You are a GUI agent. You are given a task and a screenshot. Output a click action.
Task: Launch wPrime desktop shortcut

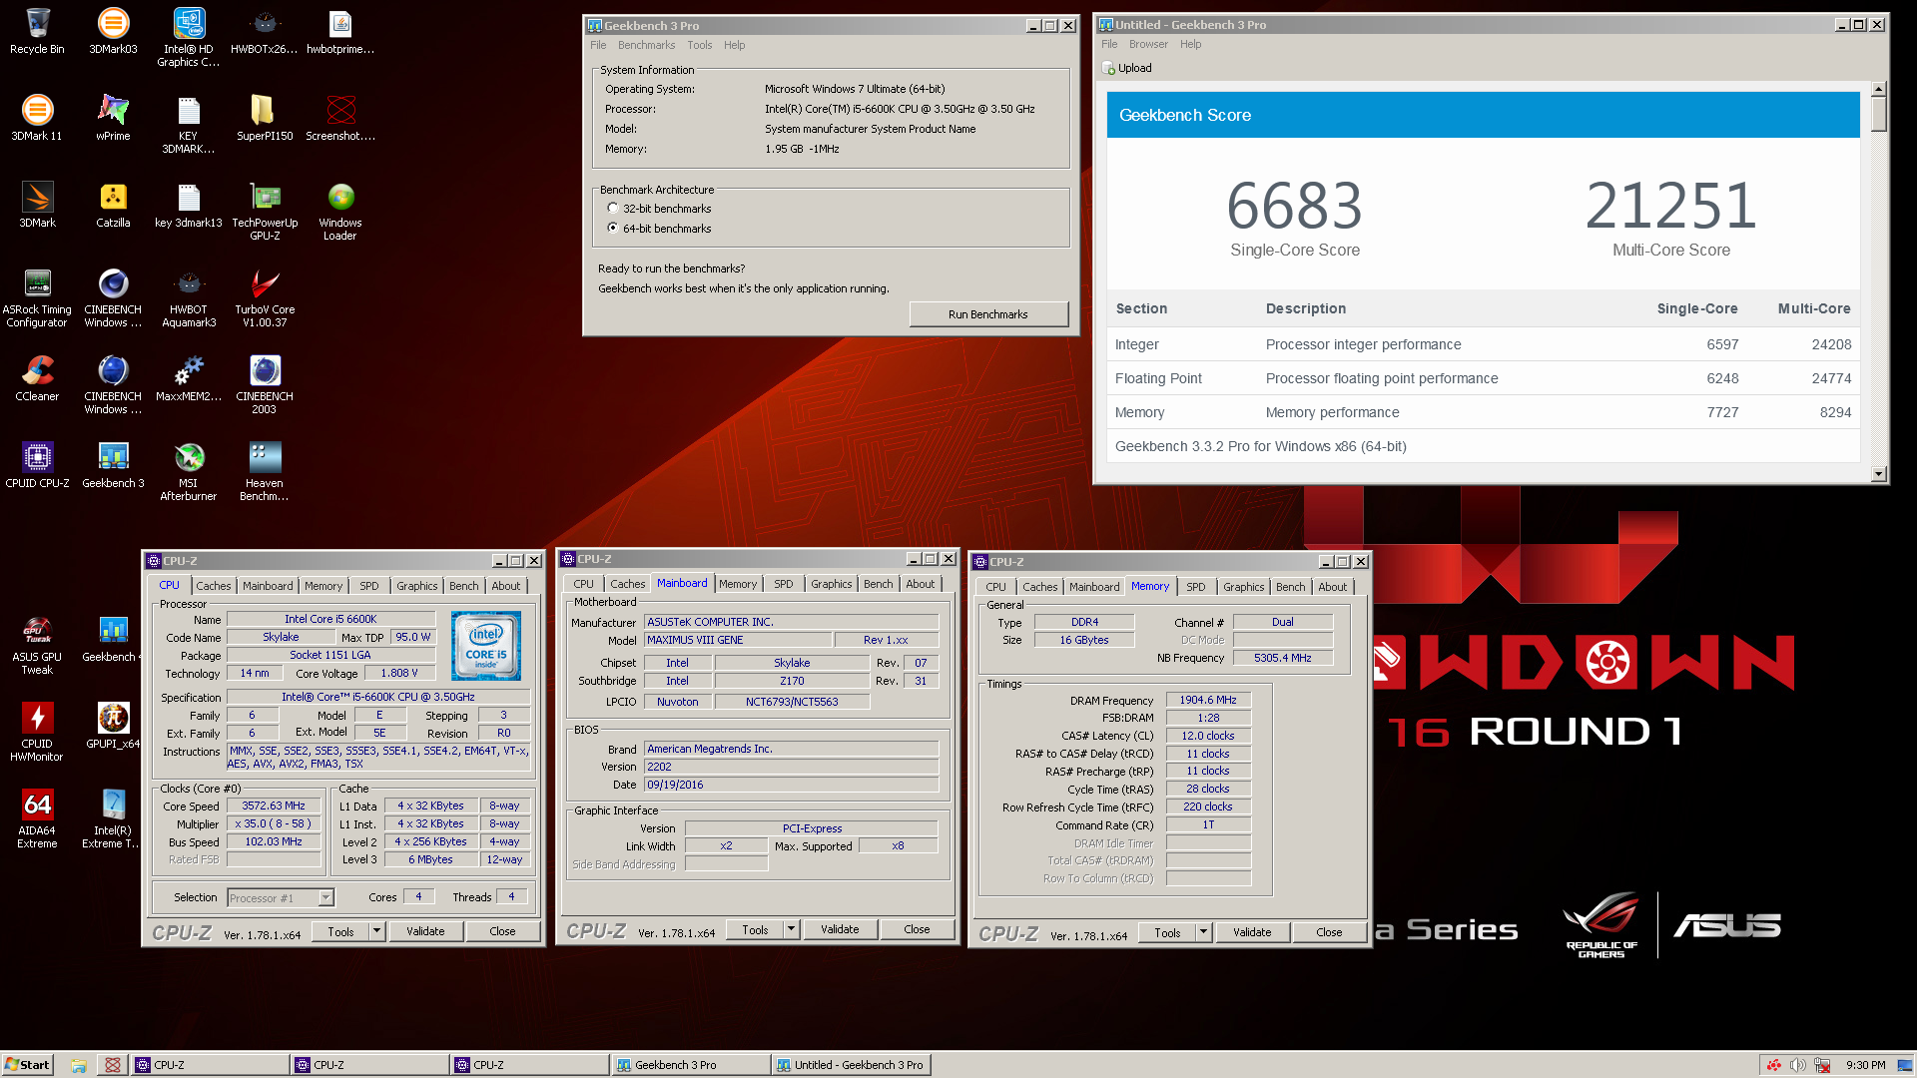tap(113, 118)
